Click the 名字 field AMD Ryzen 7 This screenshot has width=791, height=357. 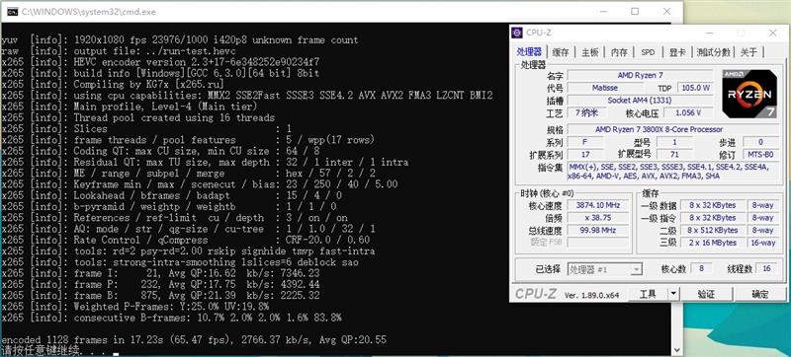(x=640, y=75)
